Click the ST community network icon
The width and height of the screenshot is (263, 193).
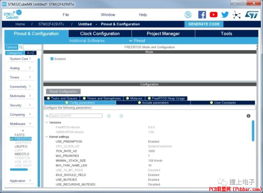[237, 15]
